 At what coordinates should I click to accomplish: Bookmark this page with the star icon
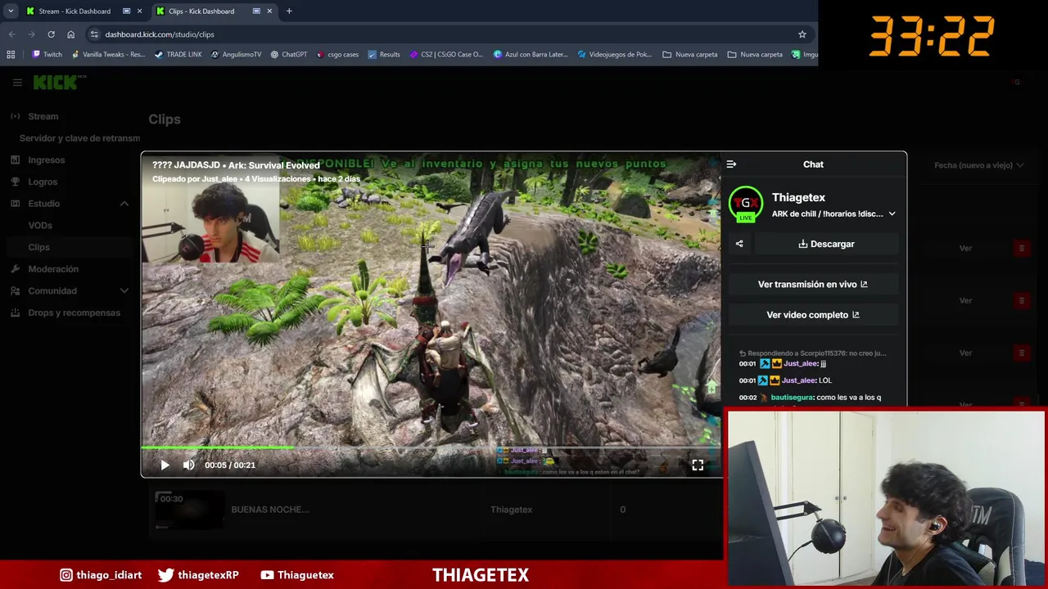coord(802,34)
